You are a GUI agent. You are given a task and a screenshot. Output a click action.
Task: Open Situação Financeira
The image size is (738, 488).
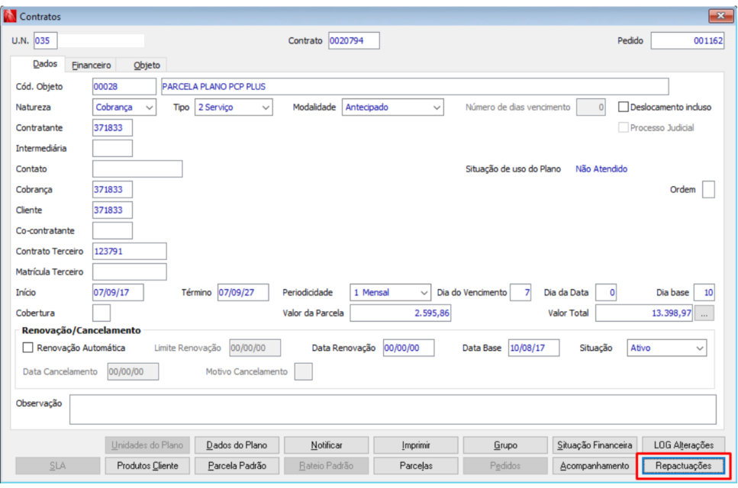pyautogui.click(x=595, y=445)
